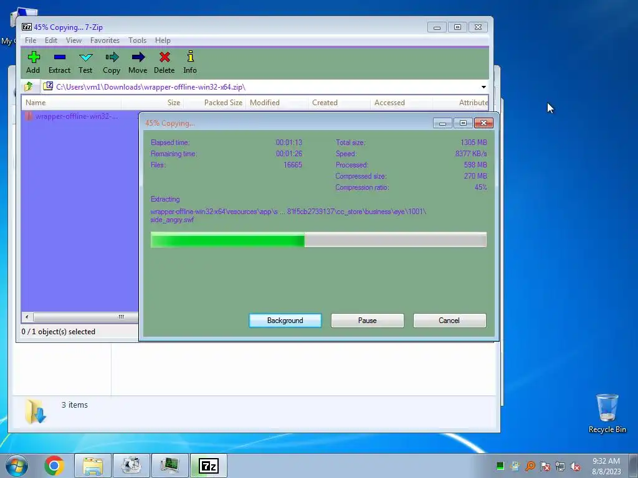Close the 45% Copying dialog
The height and width of the screenshot is (478, 638).
tap(483, 123)
